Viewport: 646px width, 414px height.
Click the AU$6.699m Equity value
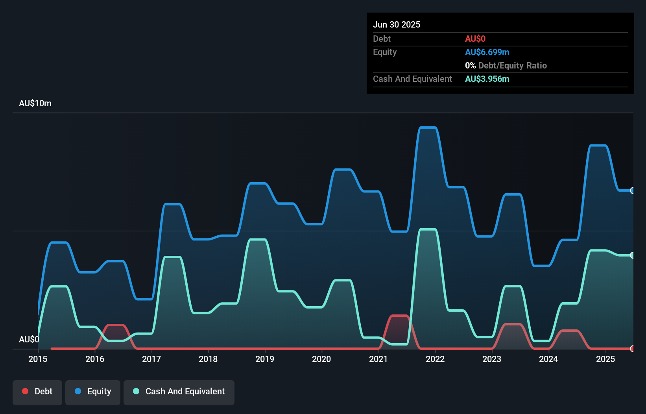click(487, 52)
